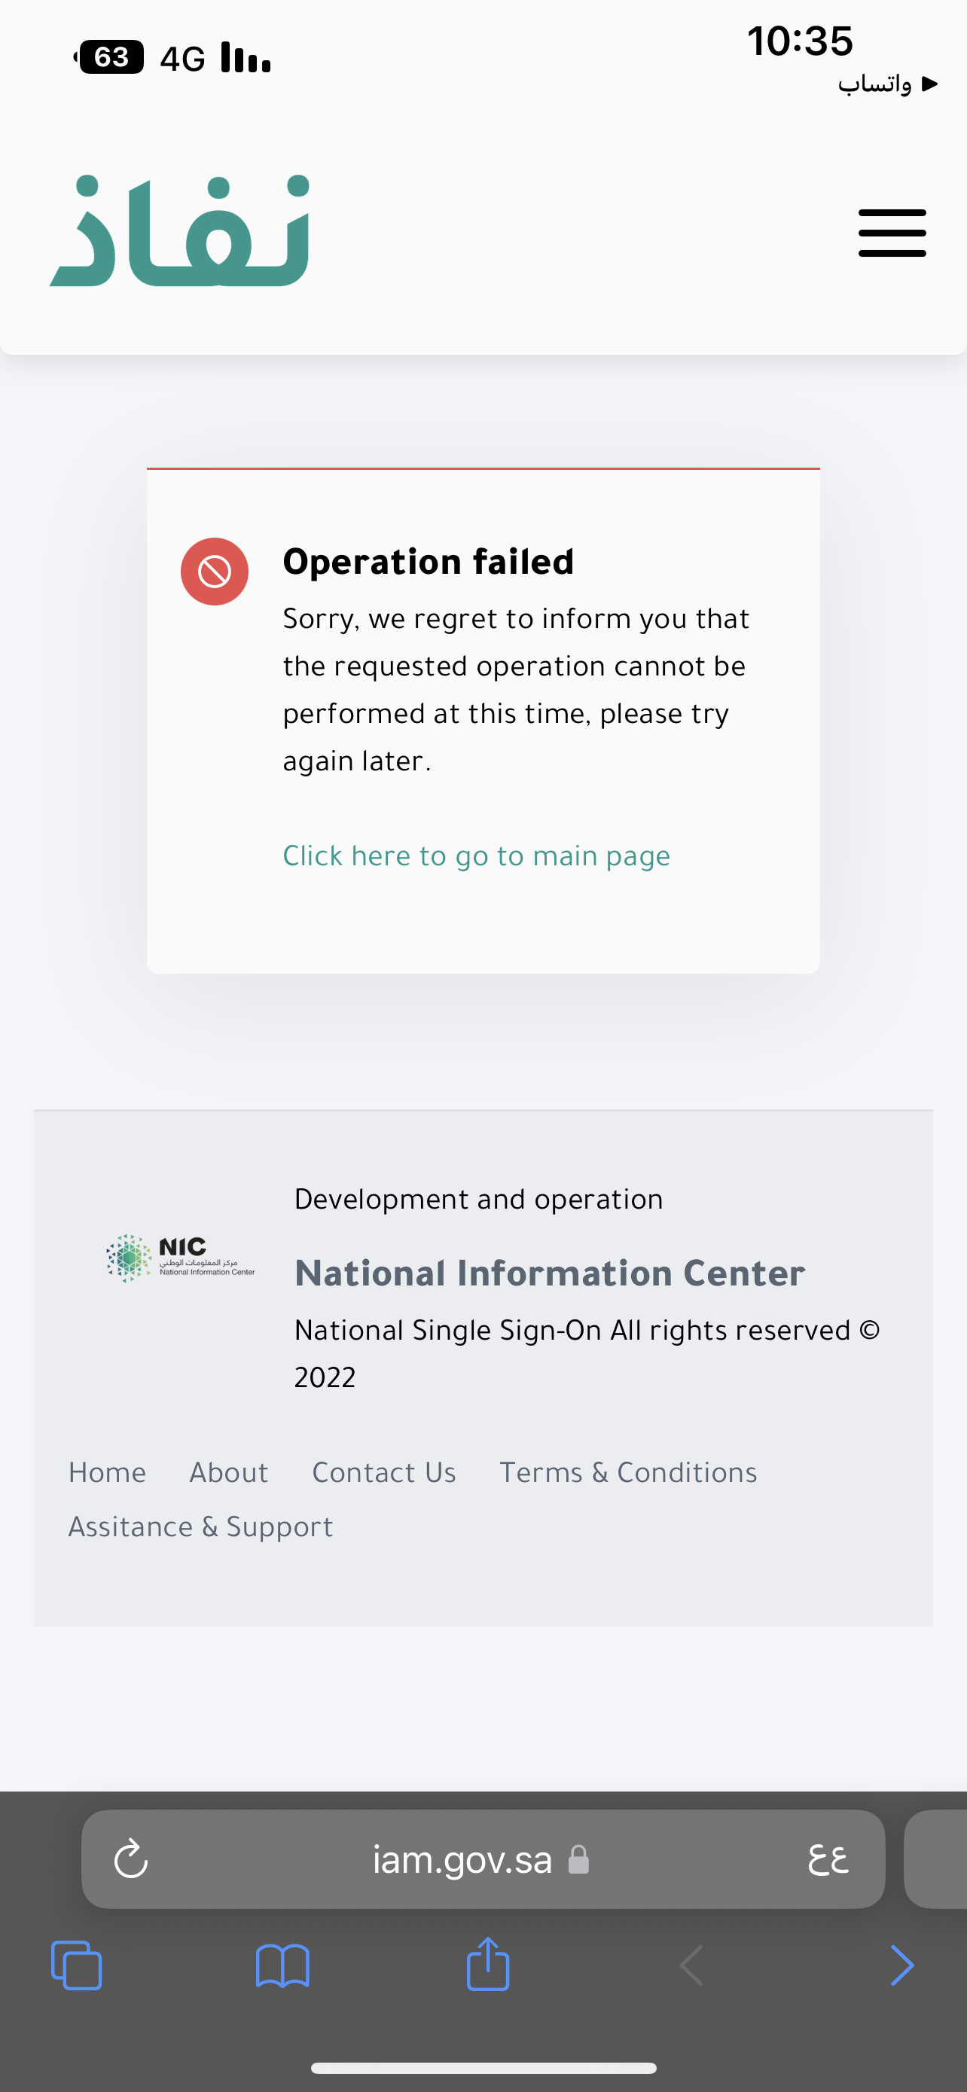Open the About footer link
The height and width of the screenshot is (2092, 967).
click(229, 1472)
